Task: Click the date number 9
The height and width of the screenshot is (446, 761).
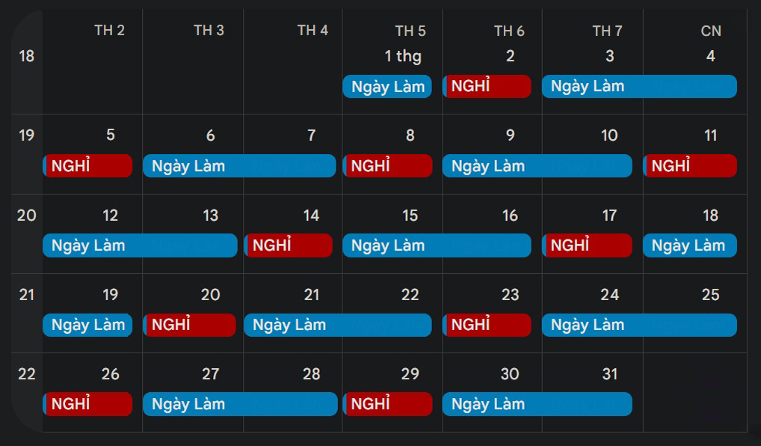Action: [x=510, y=135]
